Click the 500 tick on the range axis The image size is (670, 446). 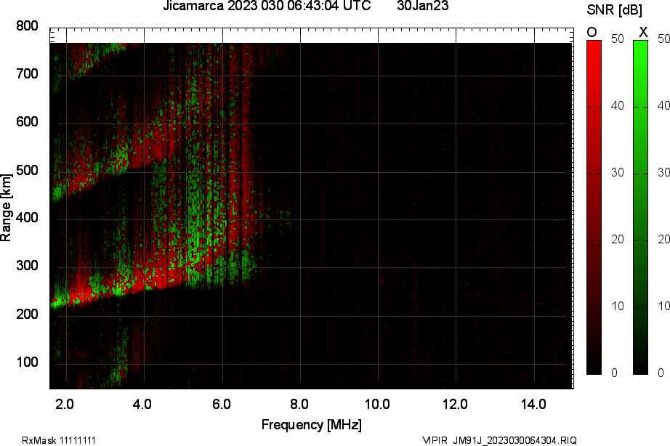click(x=26, y=171)
